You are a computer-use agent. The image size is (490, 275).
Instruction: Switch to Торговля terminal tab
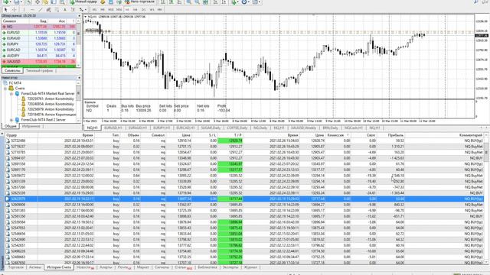point(15,267)
